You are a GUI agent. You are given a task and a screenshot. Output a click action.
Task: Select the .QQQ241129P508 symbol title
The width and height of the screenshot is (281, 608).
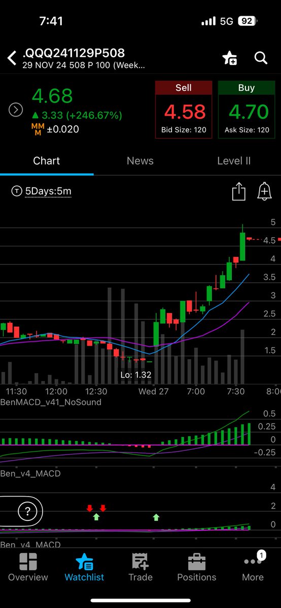(73, 53)
